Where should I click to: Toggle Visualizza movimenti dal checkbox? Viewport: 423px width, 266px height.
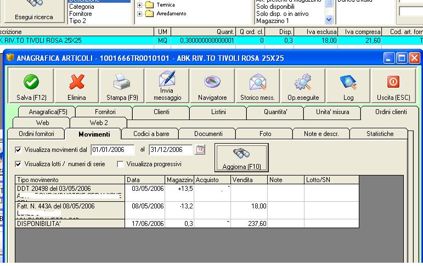pyautogui.click(x=18, y=150)
